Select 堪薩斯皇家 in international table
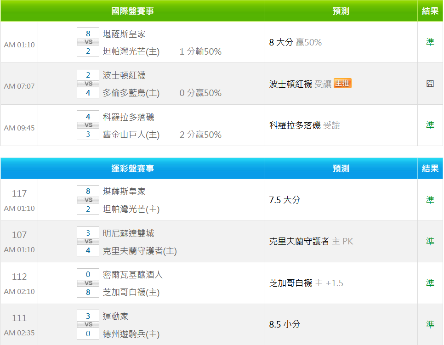Image resolution: width=444 pixels, height=345 pixels. click(124, 34)
